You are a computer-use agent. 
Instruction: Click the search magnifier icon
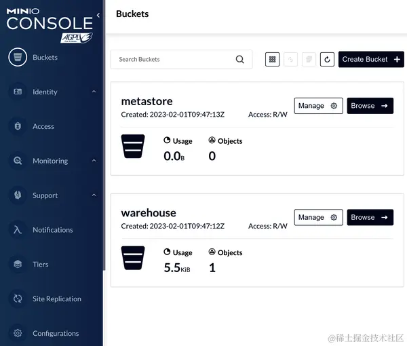[x=240, y=60]
